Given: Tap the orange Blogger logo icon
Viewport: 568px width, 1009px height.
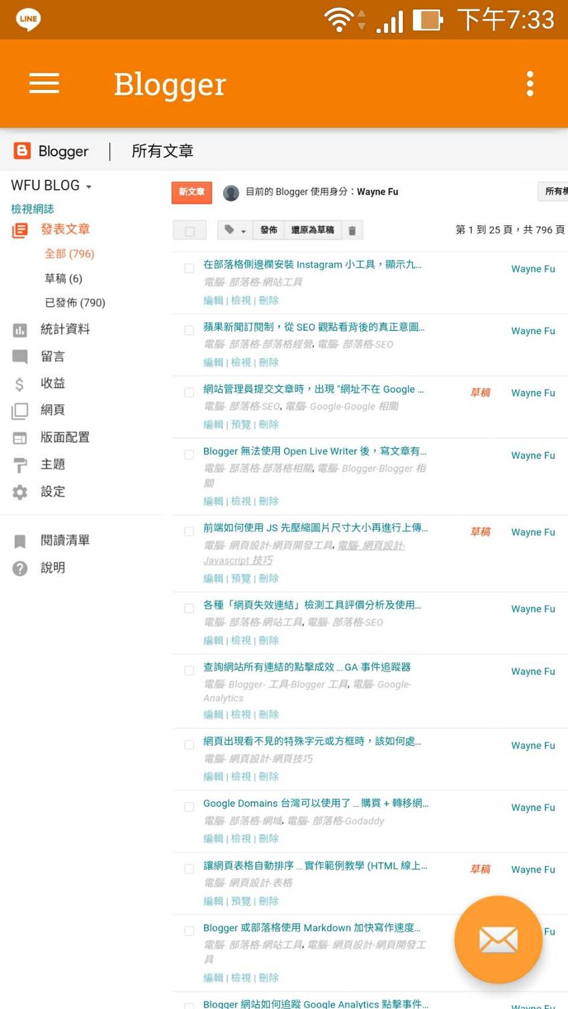Looking at the screenshot, I should click(22, 151).
